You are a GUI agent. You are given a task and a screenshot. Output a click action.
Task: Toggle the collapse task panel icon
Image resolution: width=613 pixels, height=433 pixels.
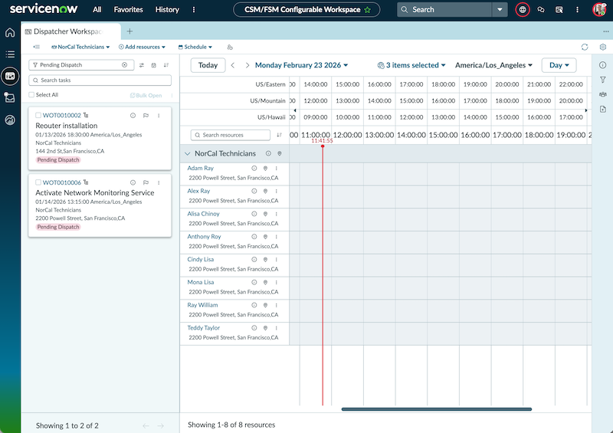click(37, 47)
